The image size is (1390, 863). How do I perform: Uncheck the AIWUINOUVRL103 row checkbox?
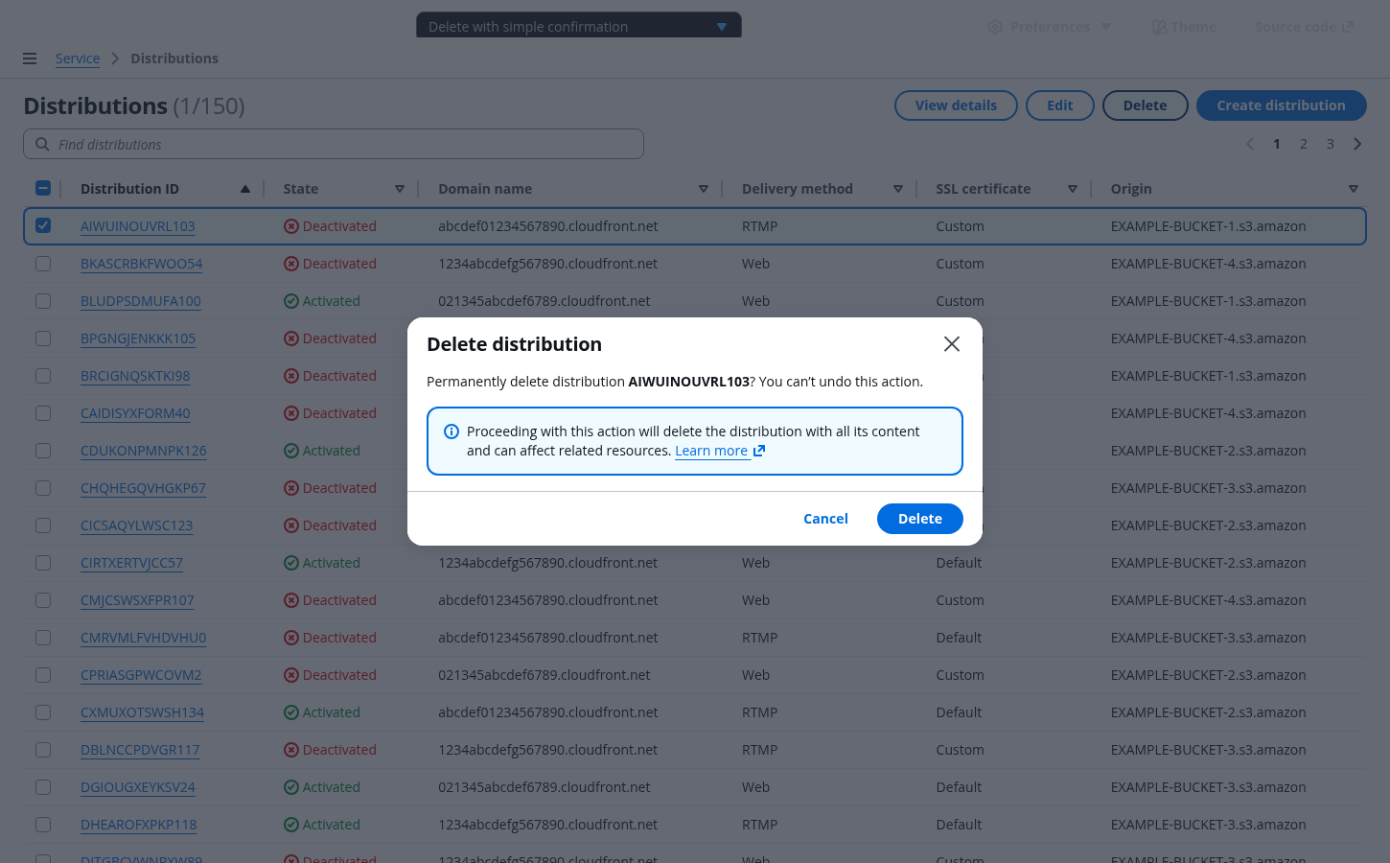pyautogui.click(x=43, y=226)
